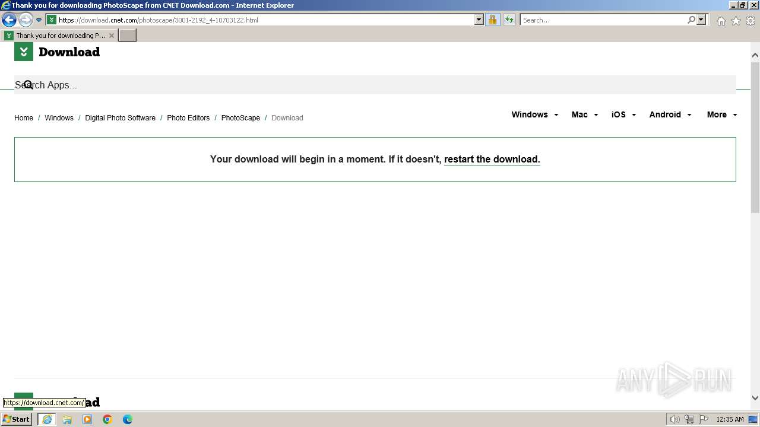This screenshot has height=427, width=760.
Task: Expand the More navigation menu
Action: (x=722, y=114)
